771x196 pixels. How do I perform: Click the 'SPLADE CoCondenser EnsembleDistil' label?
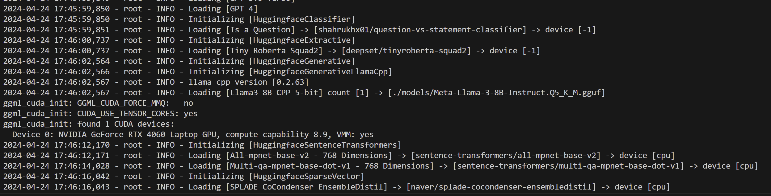click(306, 187)
